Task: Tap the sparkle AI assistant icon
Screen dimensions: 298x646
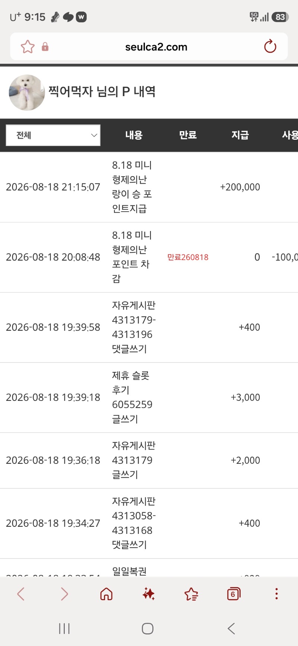Action: click(149, 594)
